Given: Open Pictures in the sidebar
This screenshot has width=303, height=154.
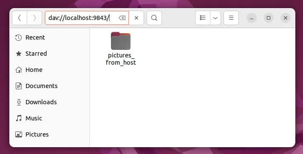Looking at the screenshot, I should (49, 134).
